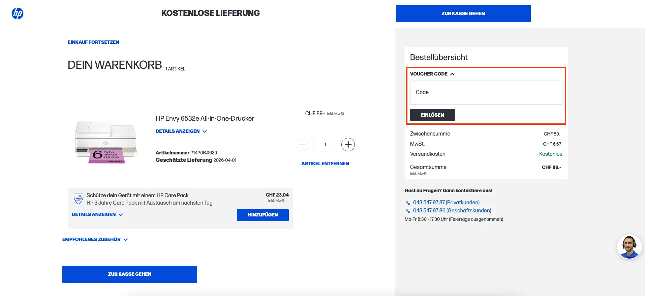Screen dimensions: 645x296
Task: Click the phone icon next to Privatkunden number
Action: tap(408, 202)
